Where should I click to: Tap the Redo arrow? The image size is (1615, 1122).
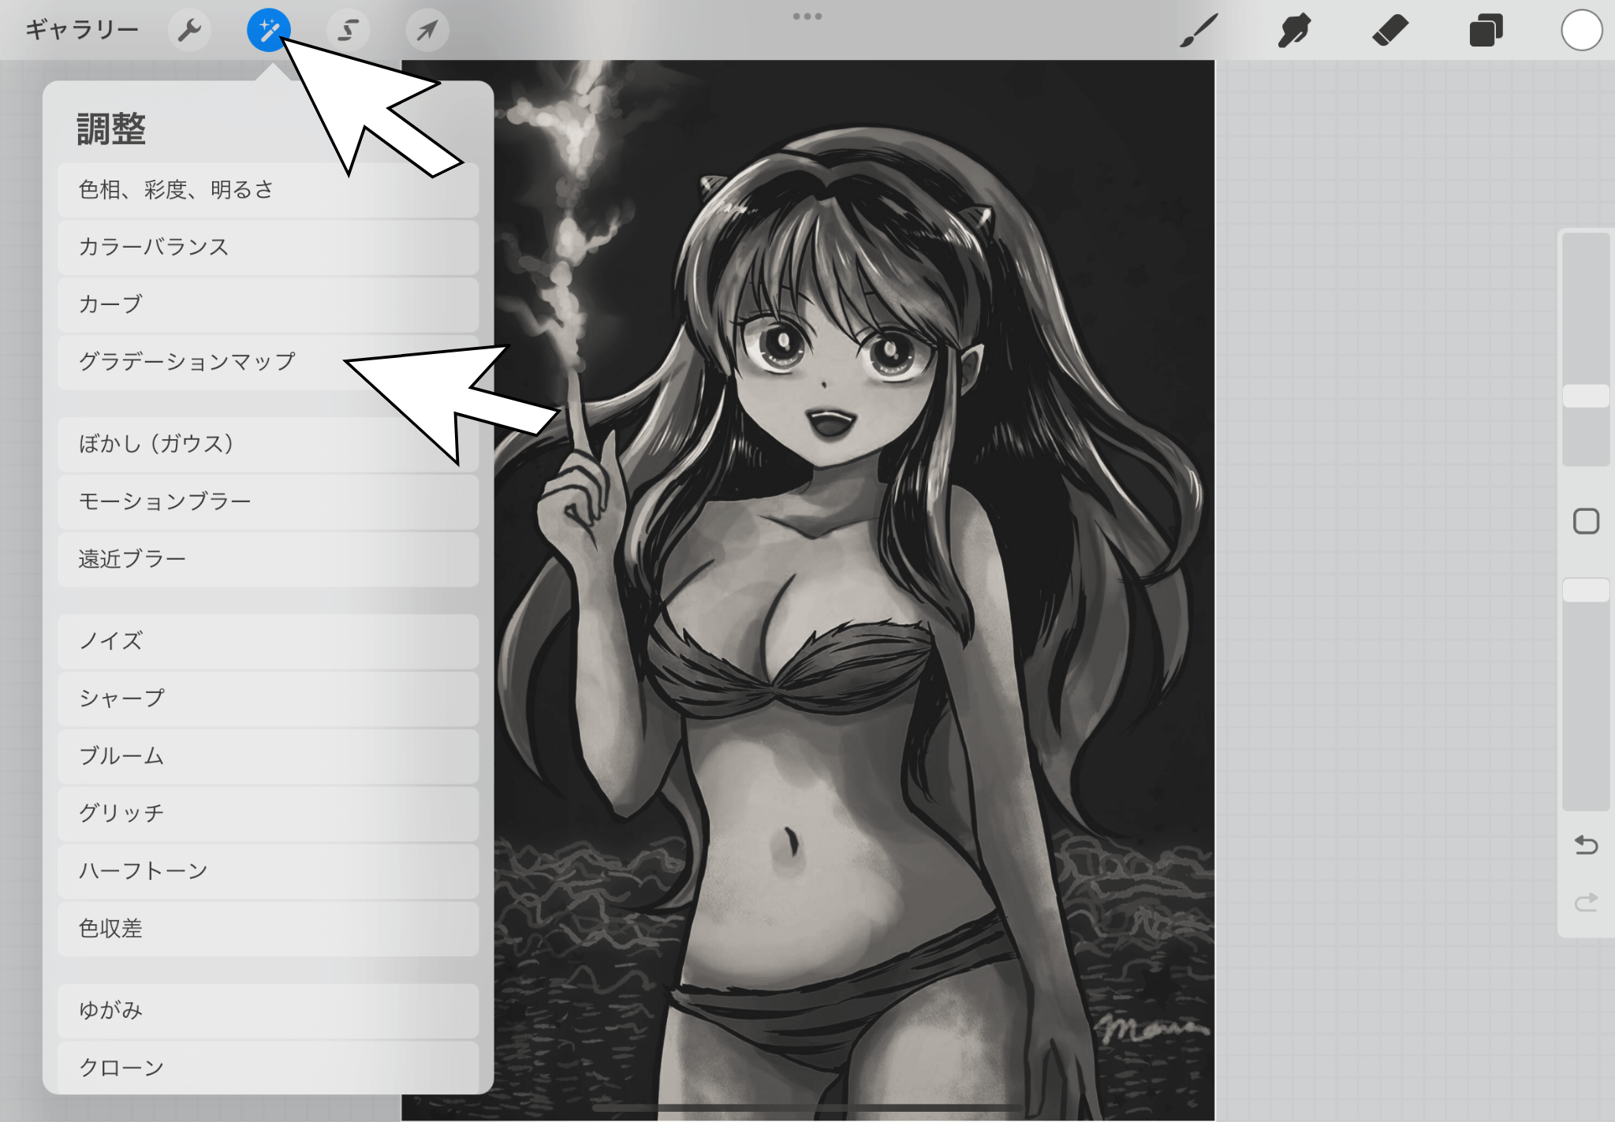pyautogui.click(x=1586, y=901)
